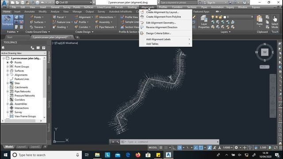
Task: Expand the Pipe Networks tree node
Action: [8, 91]
